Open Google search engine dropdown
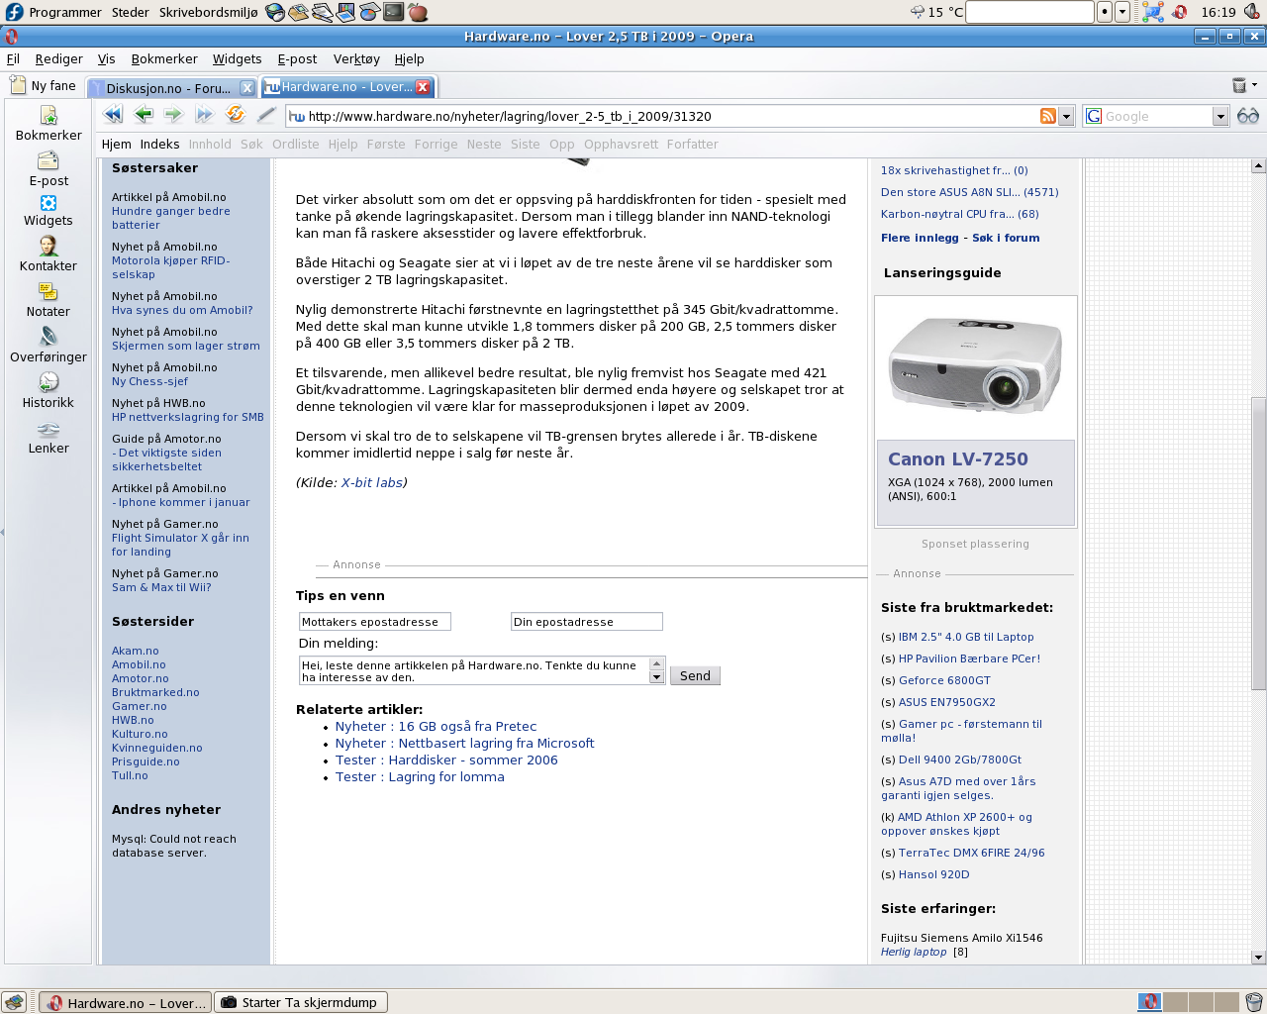 1220,116
